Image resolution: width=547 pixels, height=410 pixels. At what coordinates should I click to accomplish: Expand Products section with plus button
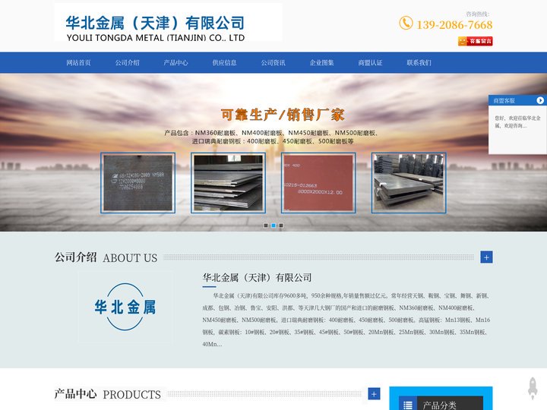click(374, 393)
